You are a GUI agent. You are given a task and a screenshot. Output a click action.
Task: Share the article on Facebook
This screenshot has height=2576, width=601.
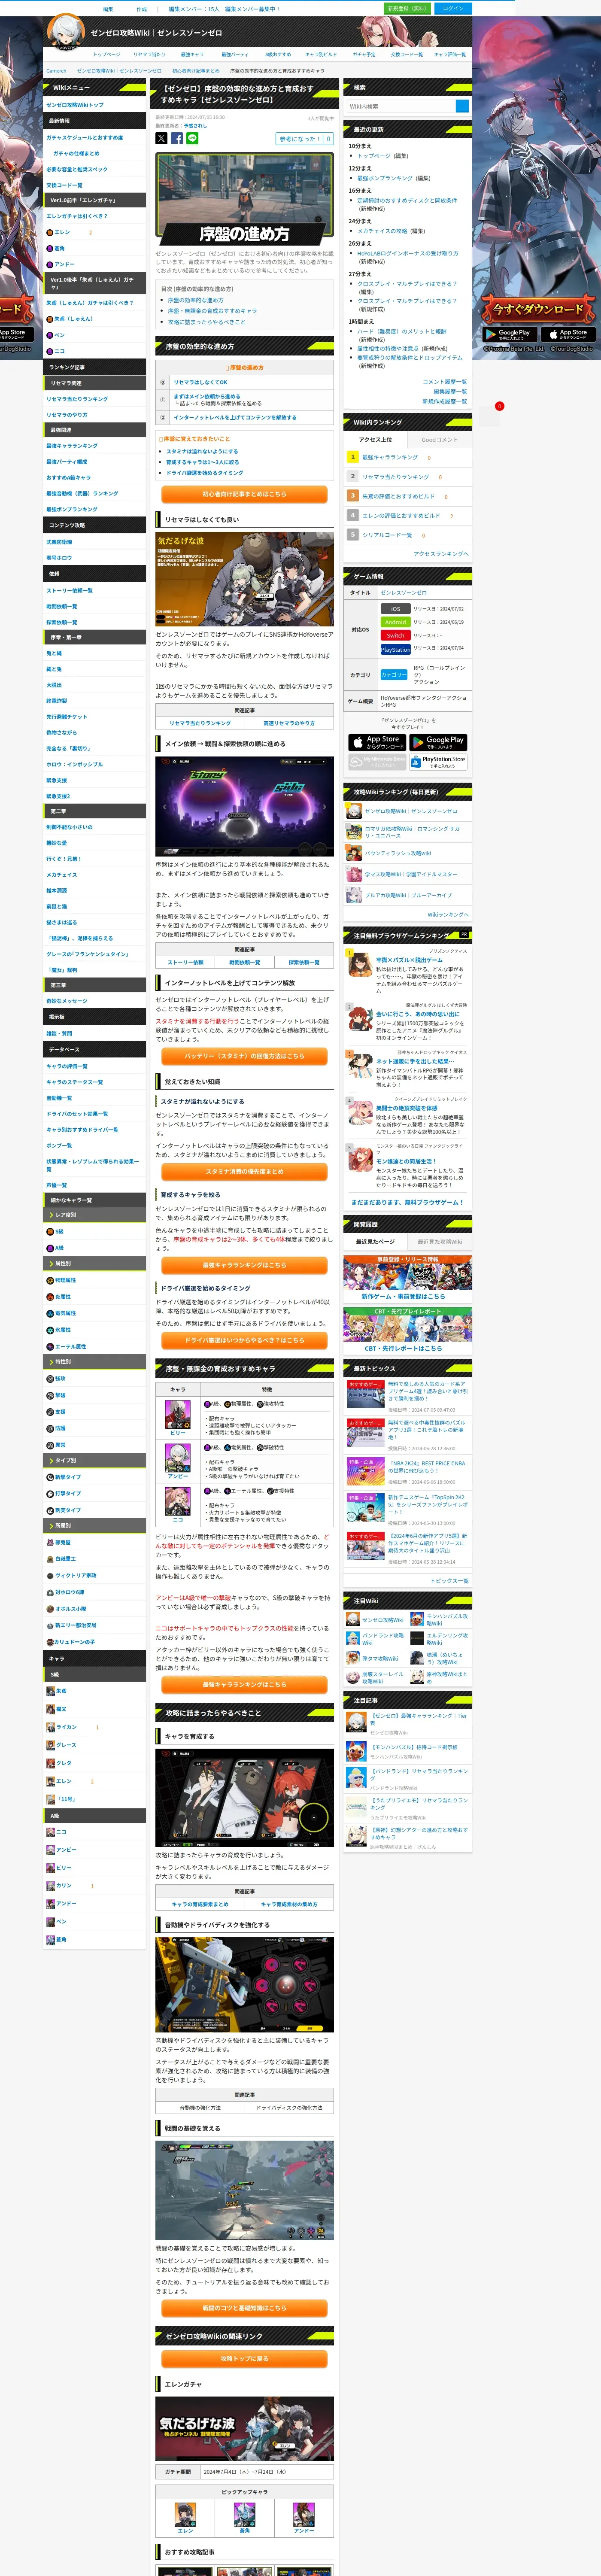177,138
